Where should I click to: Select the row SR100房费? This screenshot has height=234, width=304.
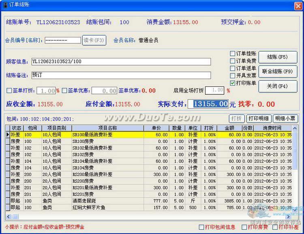click(148, 141)
